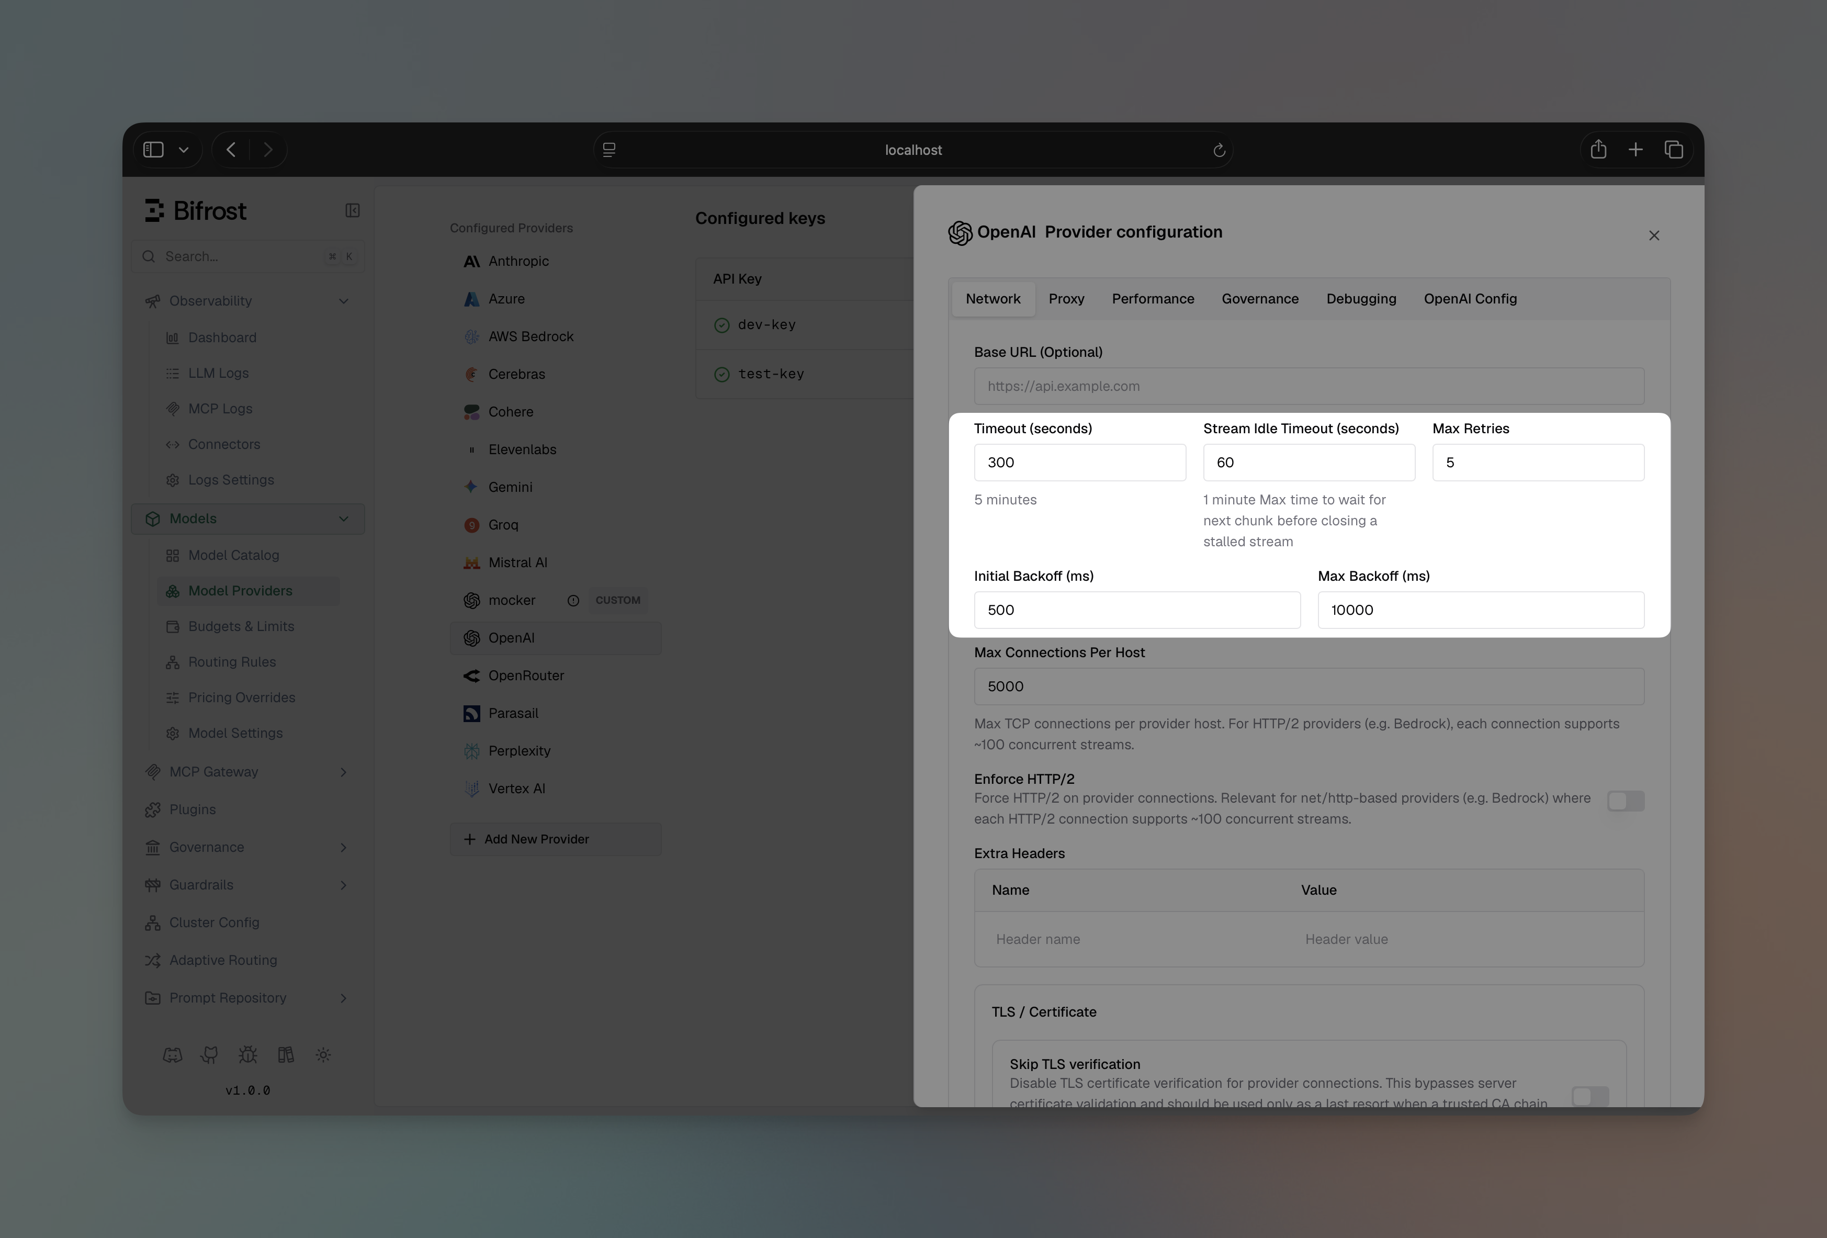Click the page settings icon in address bar

coord(610,149)
